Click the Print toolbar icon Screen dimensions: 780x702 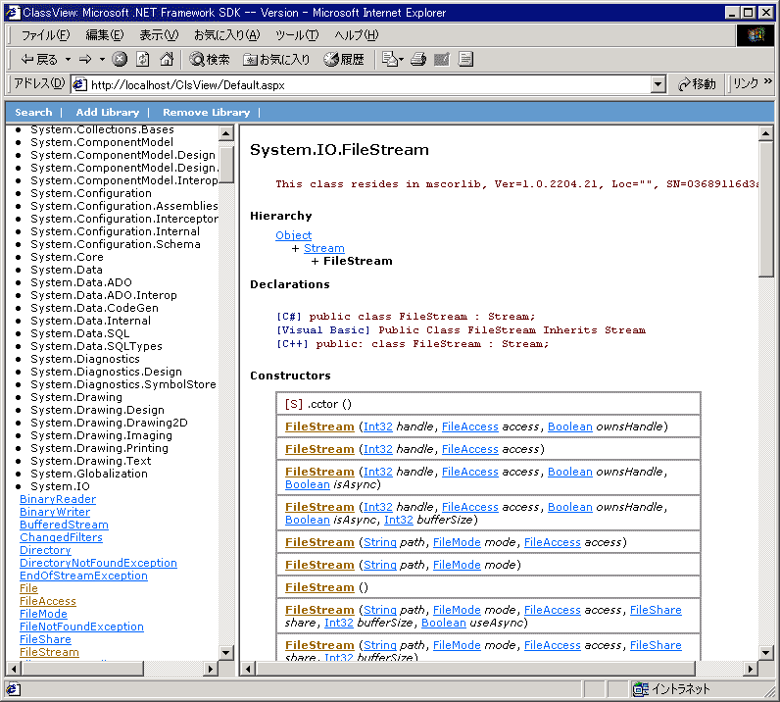pyautogui.click(x=417, y=59)
